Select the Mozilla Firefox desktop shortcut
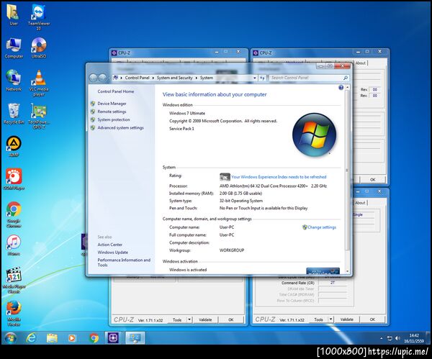The height and width of the screenshot is (359, 432). 14,313
